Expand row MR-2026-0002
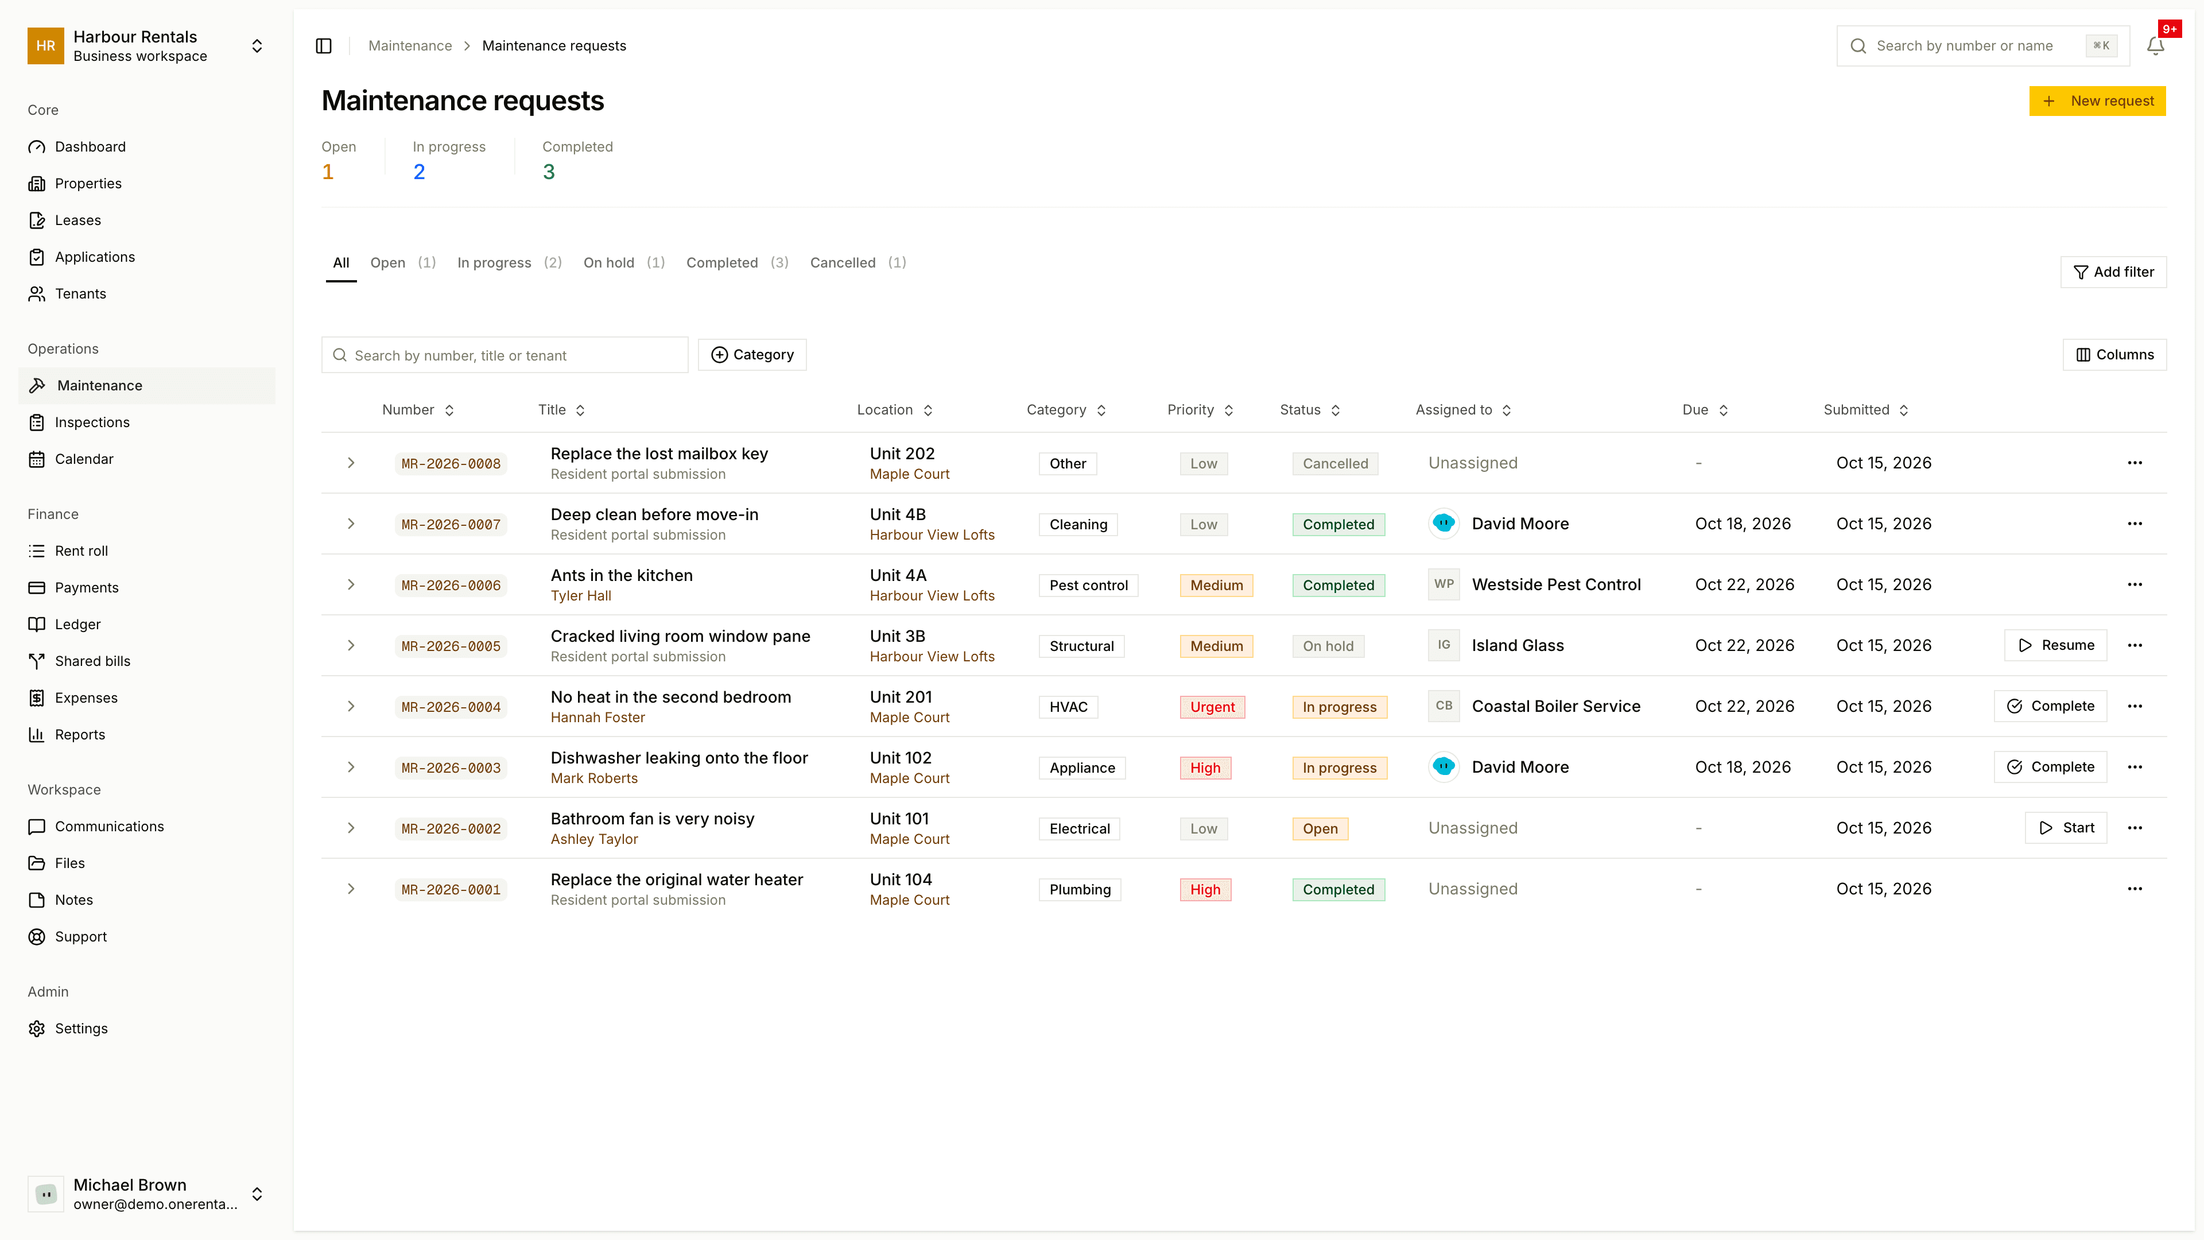 pos(351,827)
